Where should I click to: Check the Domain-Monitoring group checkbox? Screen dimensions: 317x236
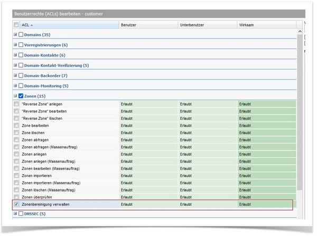tap(21, 86)
